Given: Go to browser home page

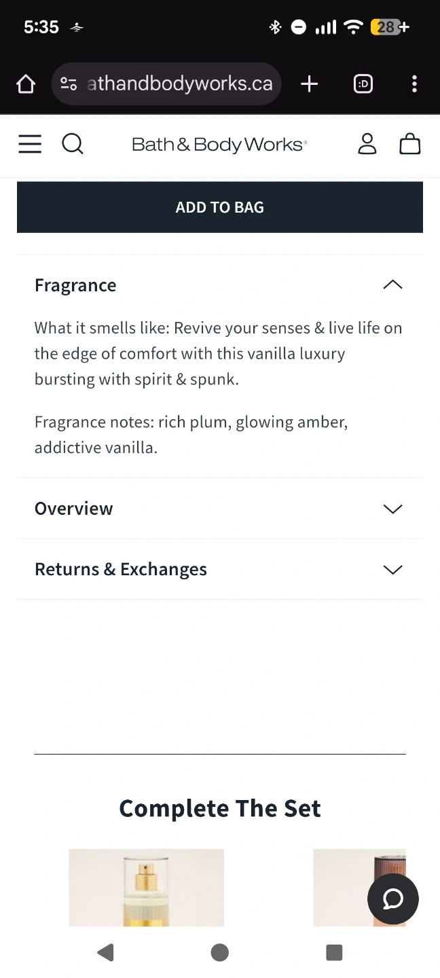Looking at the screenshot, I should 26,84.
